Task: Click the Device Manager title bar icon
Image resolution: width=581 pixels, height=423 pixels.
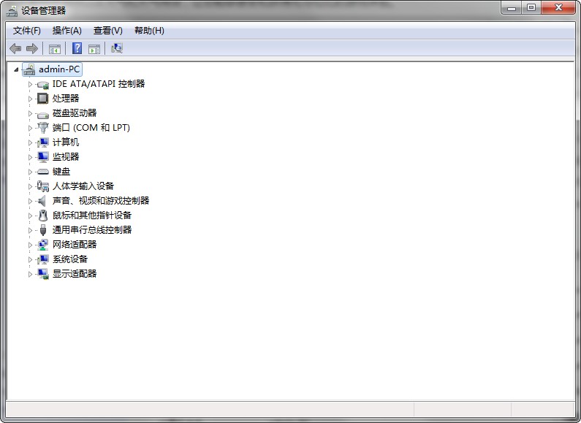Action: (x=12, y=10)
